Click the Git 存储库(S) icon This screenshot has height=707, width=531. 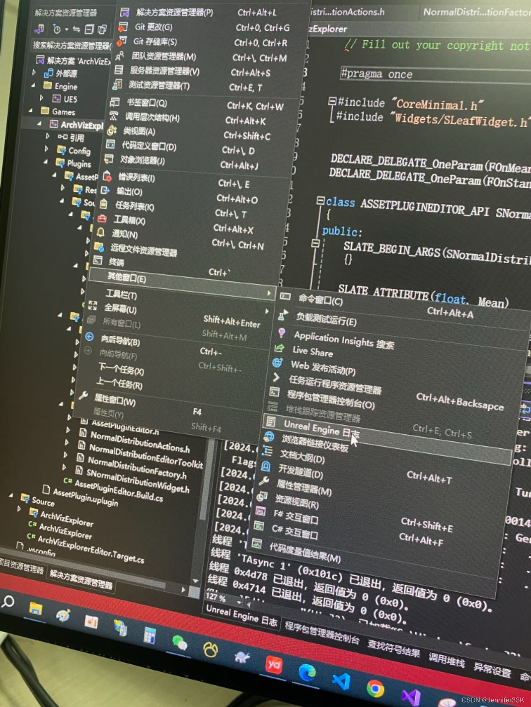122,41
